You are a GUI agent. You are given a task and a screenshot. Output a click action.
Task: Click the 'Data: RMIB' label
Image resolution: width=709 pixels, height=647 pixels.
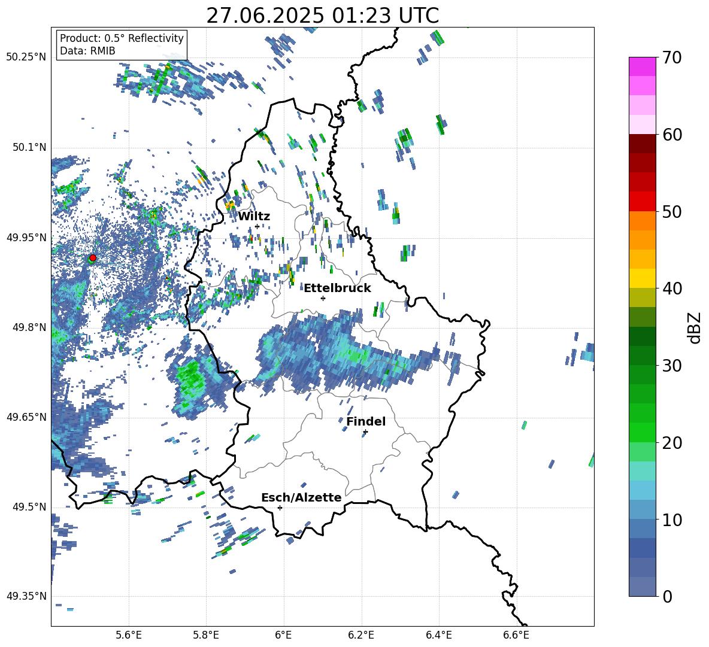point(87,51)
